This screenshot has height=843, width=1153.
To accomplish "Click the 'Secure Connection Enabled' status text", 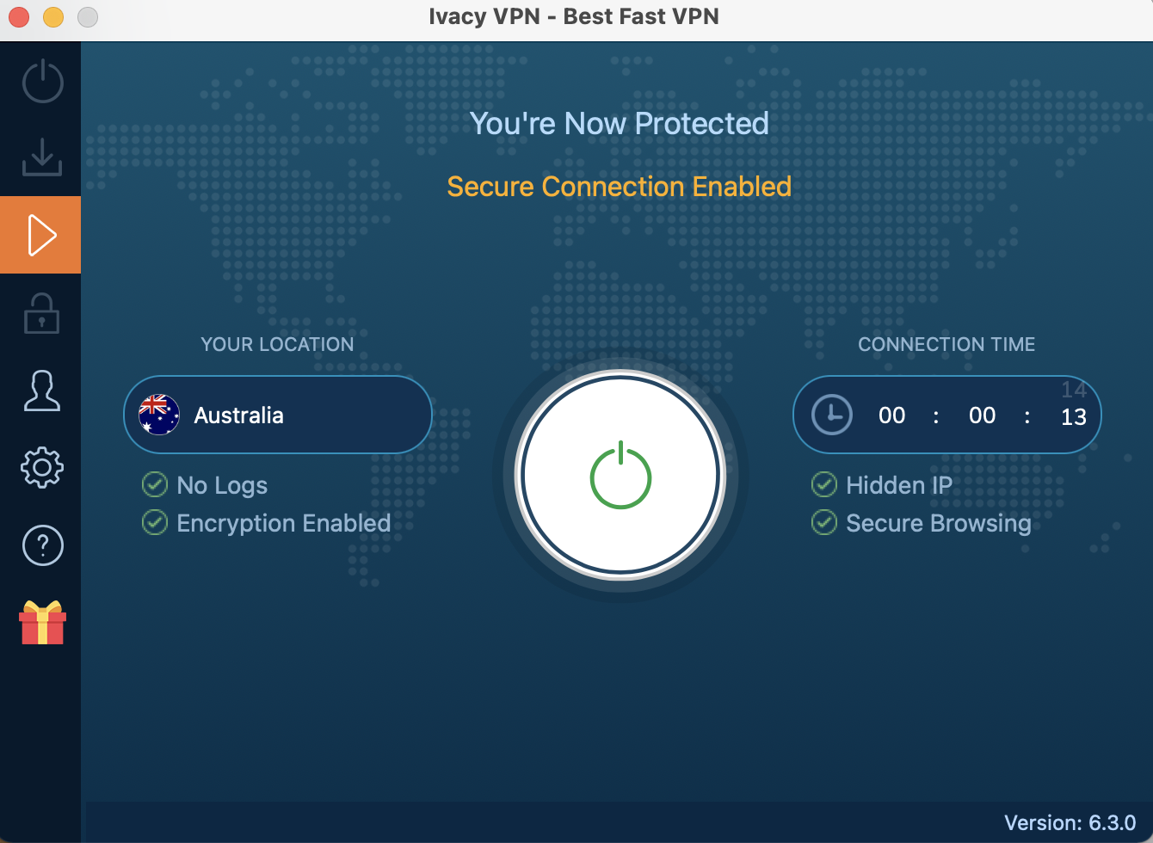I will tap(620, 187).
